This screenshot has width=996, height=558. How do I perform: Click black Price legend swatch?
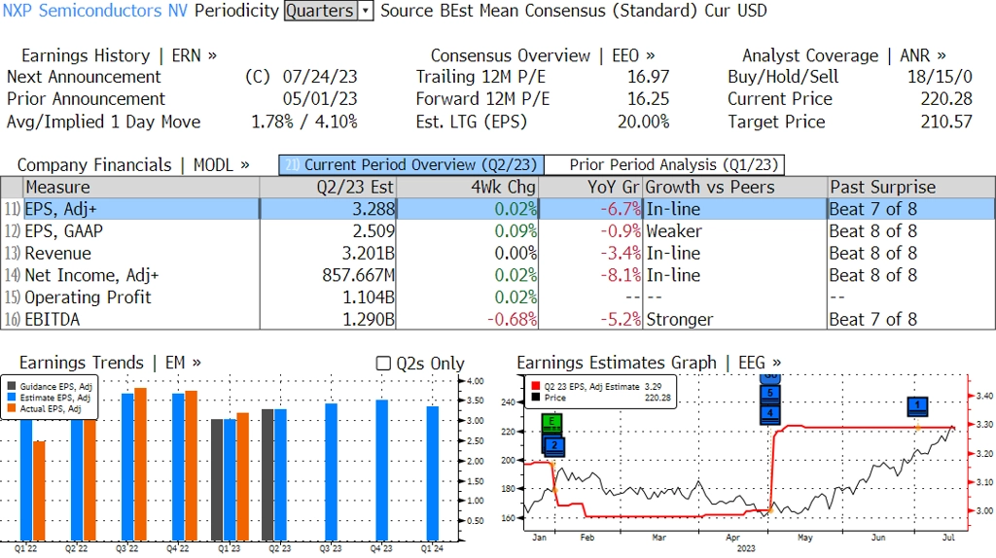[536, 398]
